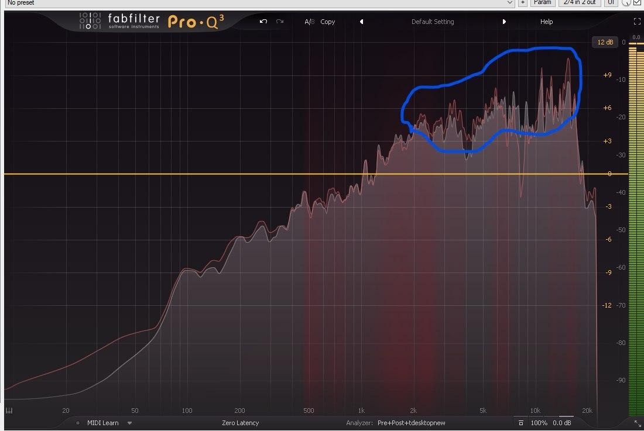Open the Default Setting preset menu
The width and height of the screenshot is (644, 431).
(x=433, y=22)
